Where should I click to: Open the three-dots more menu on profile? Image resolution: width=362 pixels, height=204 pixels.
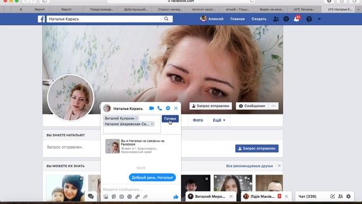[x=274, y=106]
